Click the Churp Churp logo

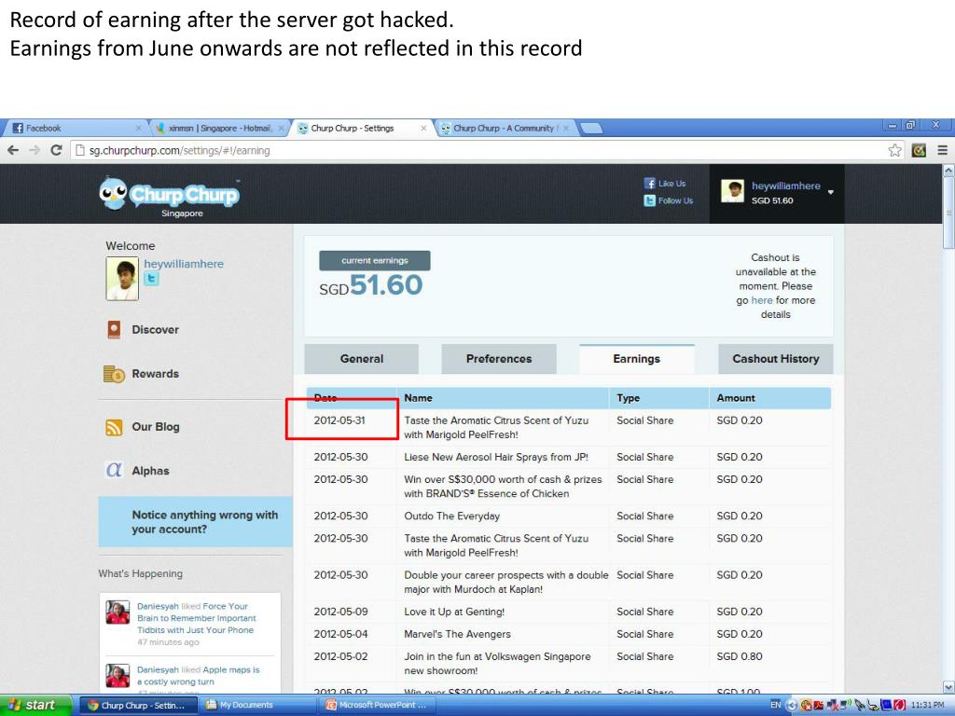[170, 197]
